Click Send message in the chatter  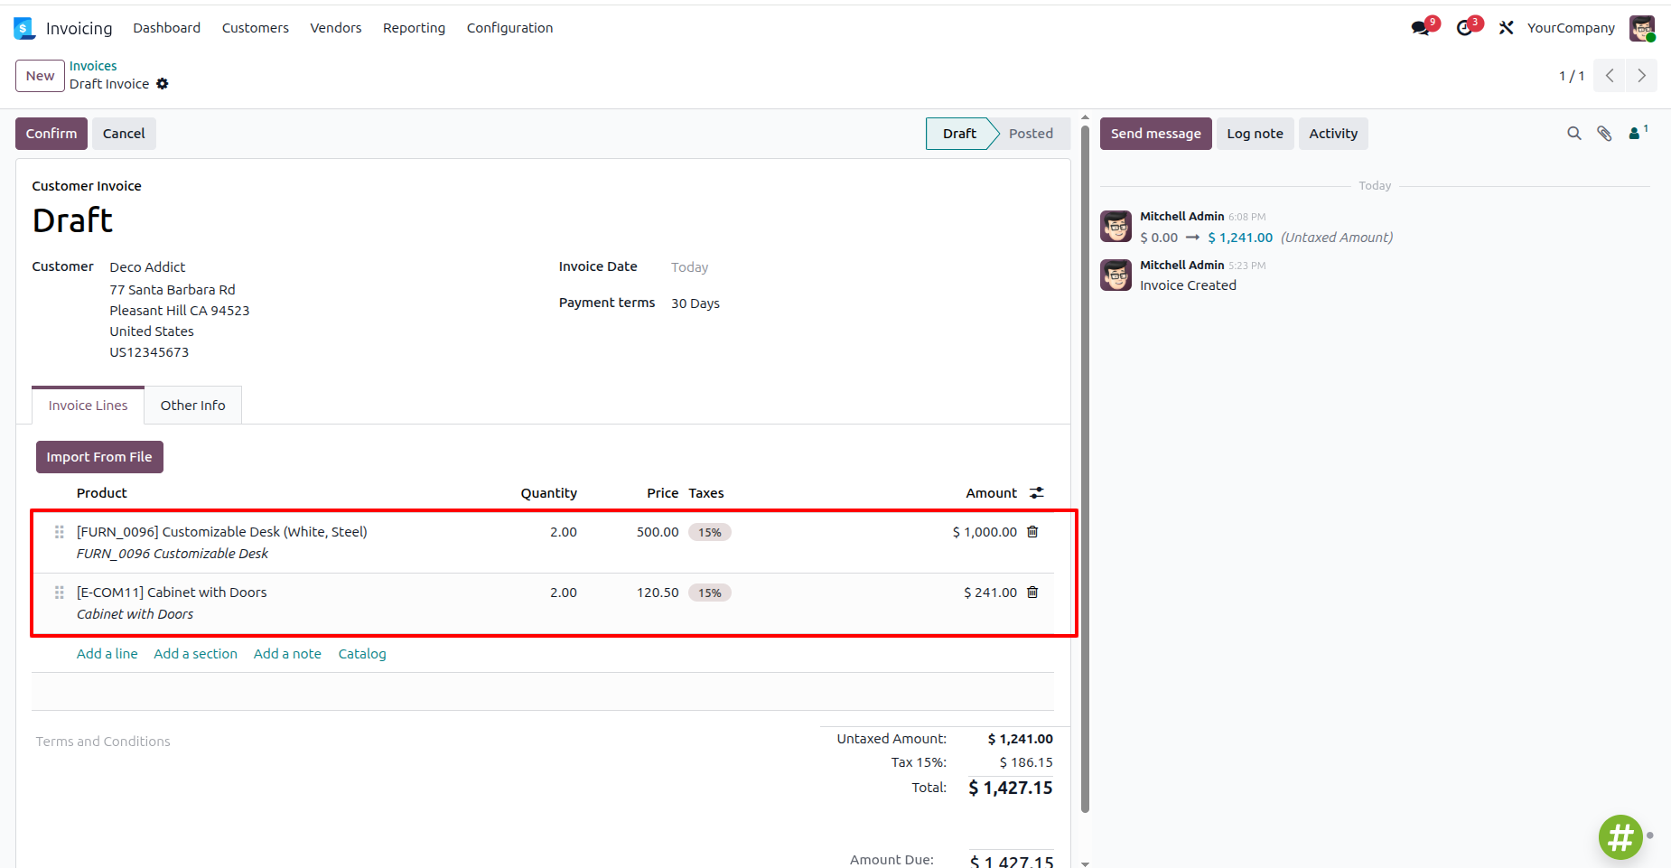pyautogui.click(x=1155, y=134)
